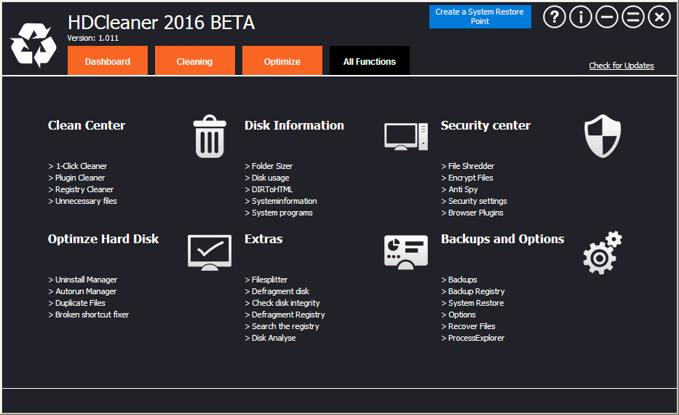Image resolution: width=679 pixels, height=415 pixels.
Task: Create a System Restore Point
Action: 480,17
